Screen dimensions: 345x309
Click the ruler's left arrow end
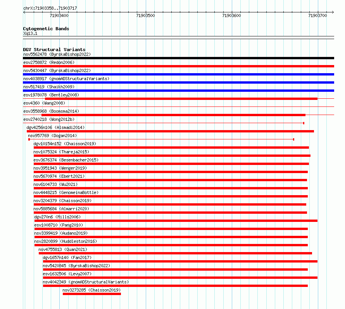pos(24,12)
